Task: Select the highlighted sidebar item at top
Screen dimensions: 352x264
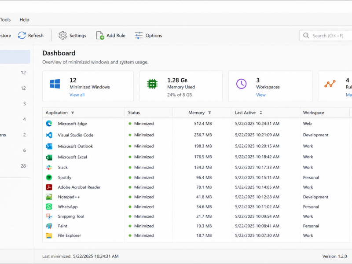Action: pos(15,57)
